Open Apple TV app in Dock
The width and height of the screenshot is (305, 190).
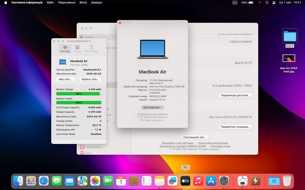(185, 181)
